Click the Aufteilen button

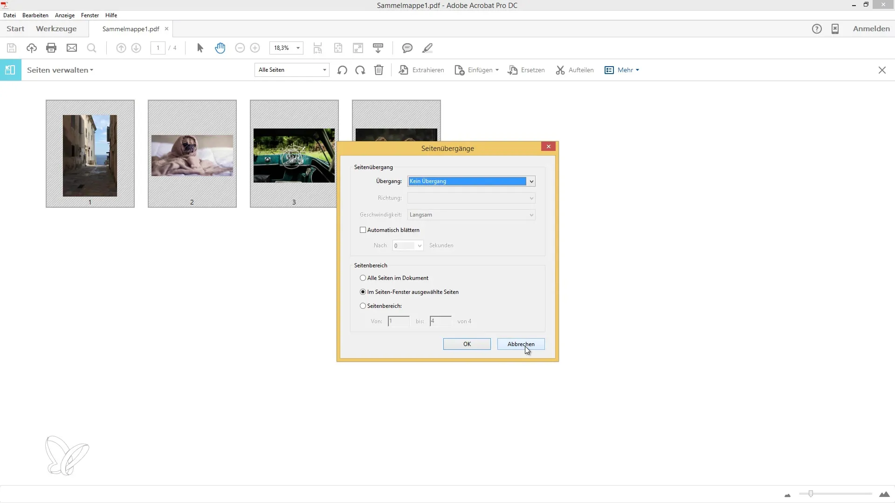pos(575,70)
